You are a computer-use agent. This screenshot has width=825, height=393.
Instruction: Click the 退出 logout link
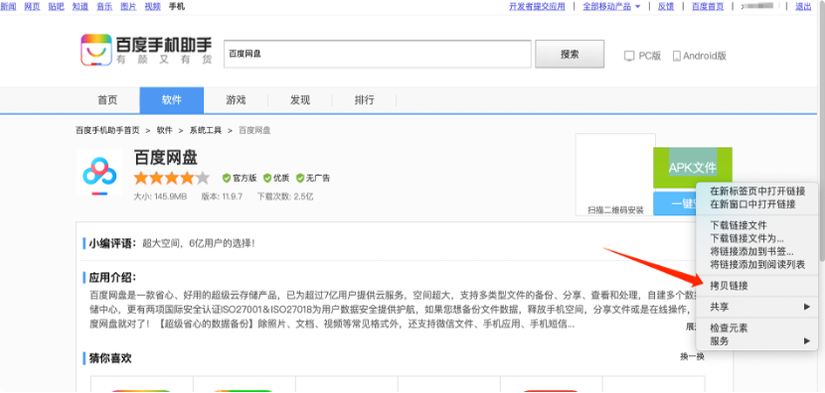[x=803, y=6]
